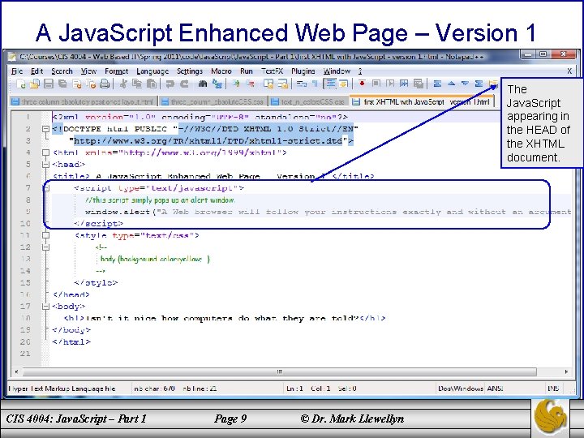This screenshot has height=438, width=584.
Task: Collapse the body fold on line 17
Action: (x=45, y=307)
